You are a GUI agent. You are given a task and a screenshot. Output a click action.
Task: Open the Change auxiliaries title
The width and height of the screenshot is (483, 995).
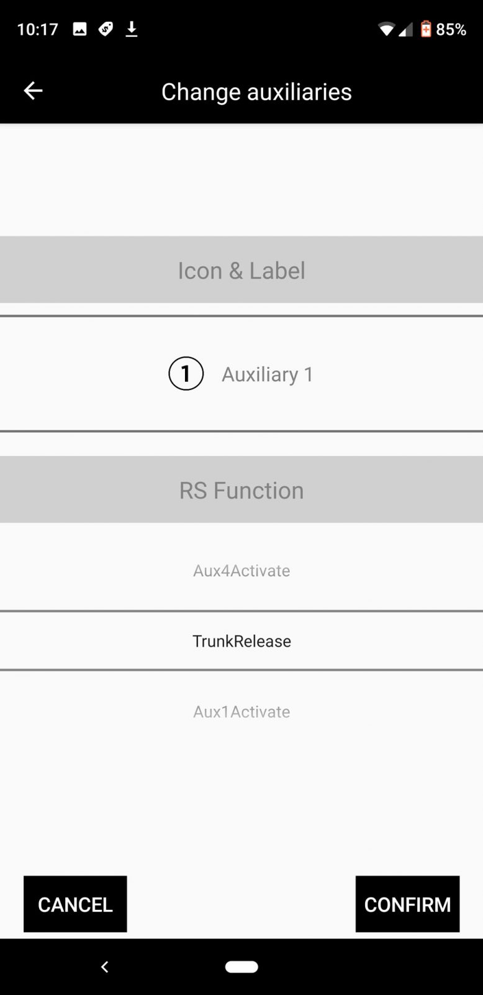256,91
